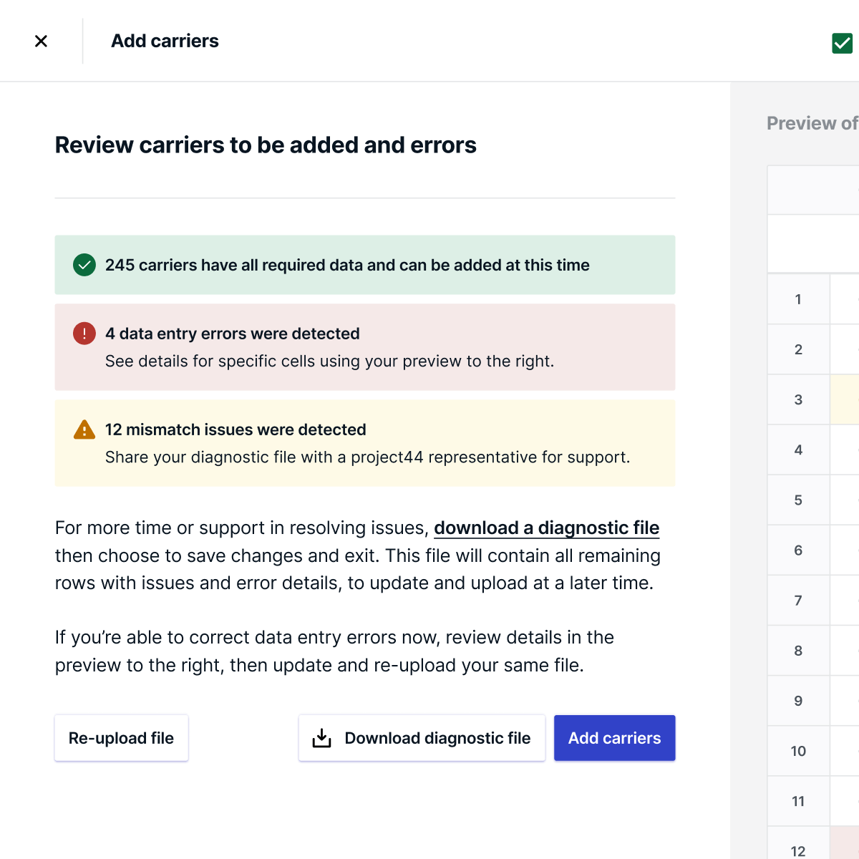859x859 pixels.
Task: Click the orange mismatch warning triangle icon
Action: (x=84, y=429)
